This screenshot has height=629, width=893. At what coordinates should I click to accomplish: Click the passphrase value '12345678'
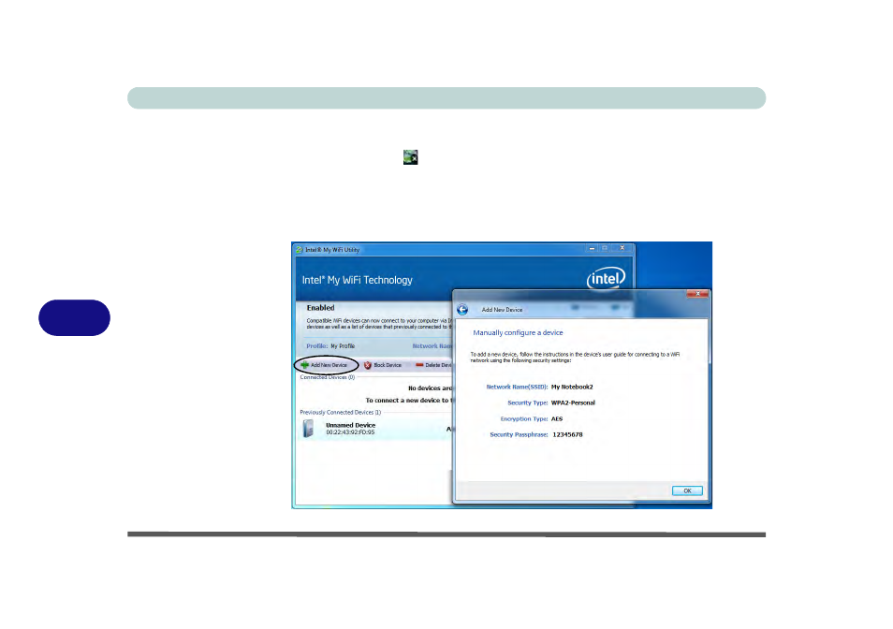point(567,435)
